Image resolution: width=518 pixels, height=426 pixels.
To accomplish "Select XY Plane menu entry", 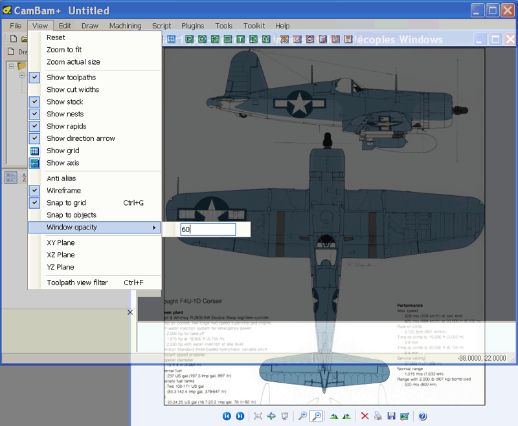I will pyautogui.click(x=60, y=243).
